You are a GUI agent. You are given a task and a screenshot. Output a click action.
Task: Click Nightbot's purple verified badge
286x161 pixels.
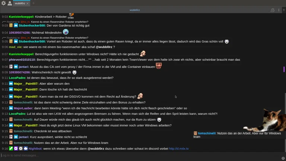[16, 148]
